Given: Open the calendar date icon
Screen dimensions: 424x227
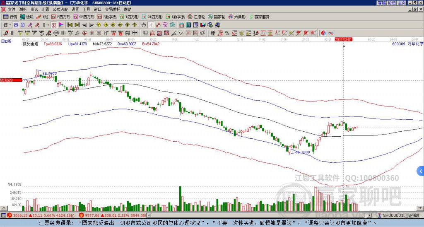Looking at the screenshot, I should click(181, 25).
